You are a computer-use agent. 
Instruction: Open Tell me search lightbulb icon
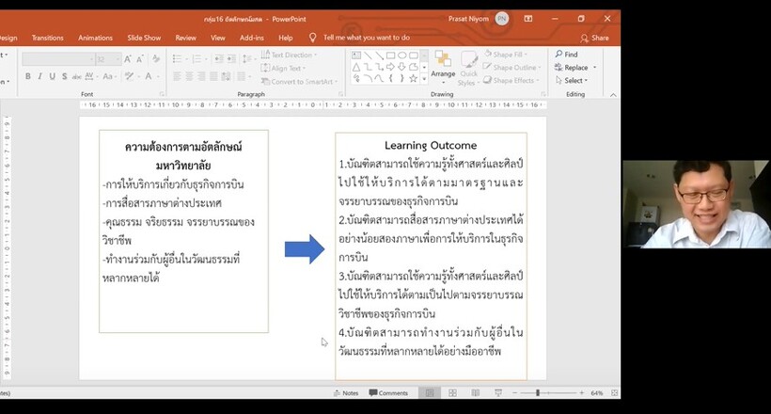click(x=312, y=38)
